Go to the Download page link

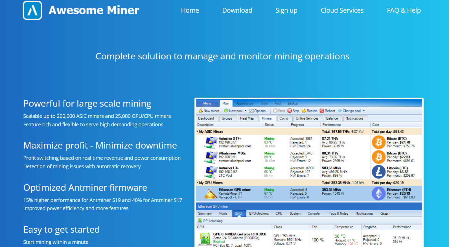237,10
